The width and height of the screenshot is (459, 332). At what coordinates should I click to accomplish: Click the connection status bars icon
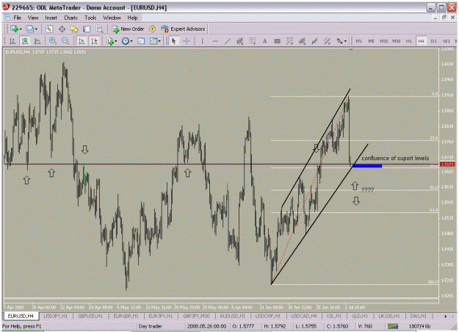[x=393, y=326]
